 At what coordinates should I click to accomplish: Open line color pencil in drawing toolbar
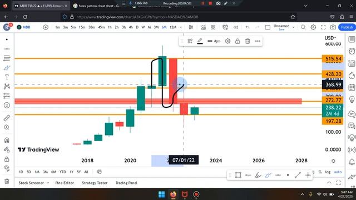tap(200, 41)
